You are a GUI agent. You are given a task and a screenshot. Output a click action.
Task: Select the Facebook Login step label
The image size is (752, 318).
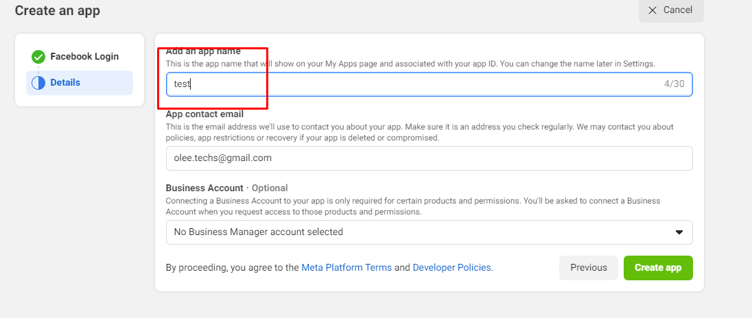click(x=84, y=56)
